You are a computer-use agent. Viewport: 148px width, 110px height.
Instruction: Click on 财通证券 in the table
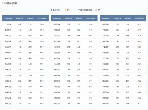tap(8, 70)
